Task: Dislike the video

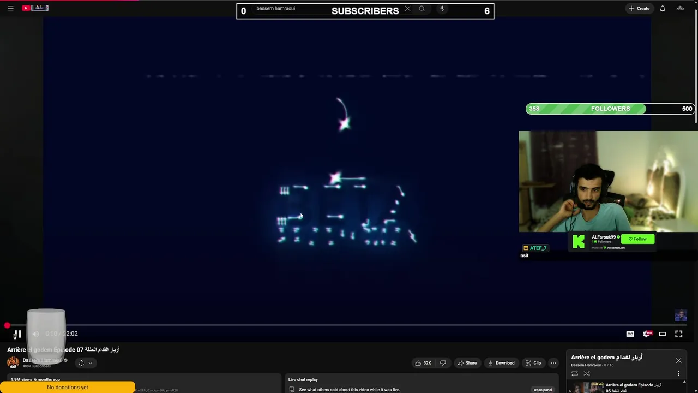Action: point(443,363)
